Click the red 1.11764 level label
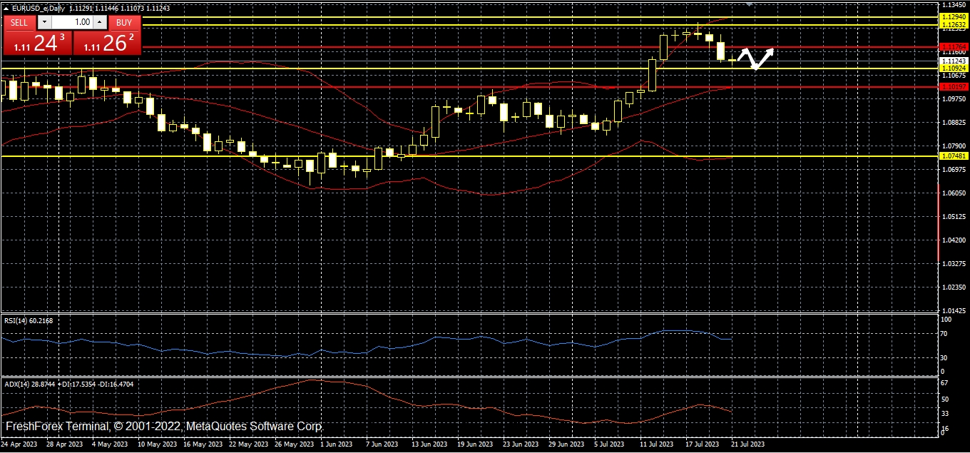 [954, 46]
